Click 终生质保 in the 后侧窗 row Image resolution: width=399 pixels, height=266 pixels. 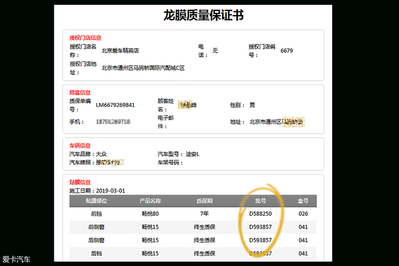tap(204, 240)
